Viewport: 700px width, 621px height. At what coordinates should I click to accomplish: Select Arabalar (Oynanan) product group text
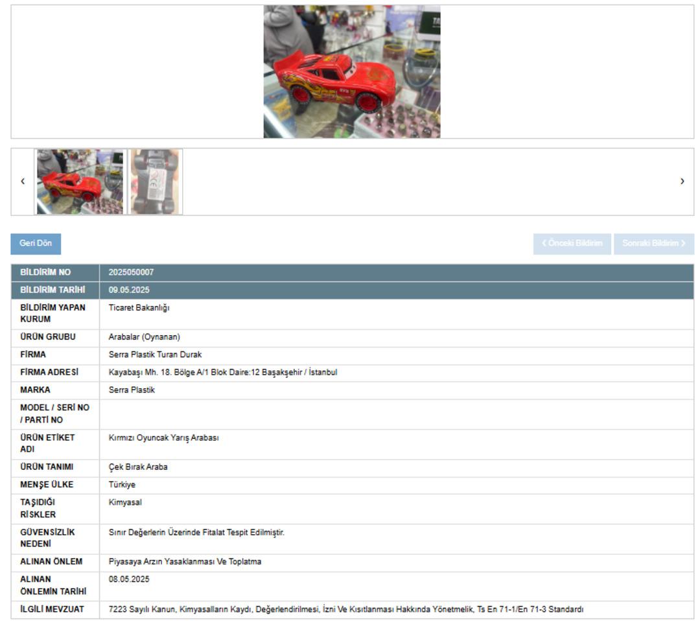click(x=144, y=337)
